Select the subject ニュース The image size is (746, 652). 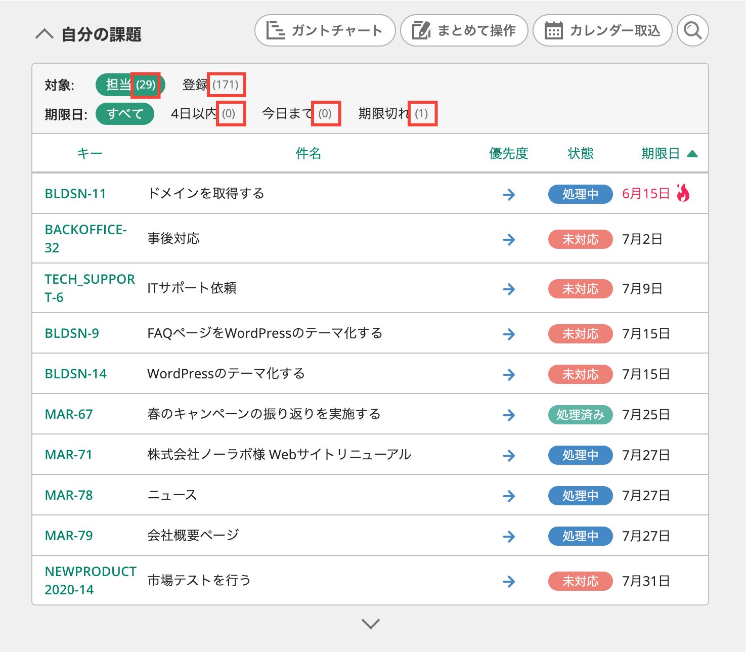[172, 495]
